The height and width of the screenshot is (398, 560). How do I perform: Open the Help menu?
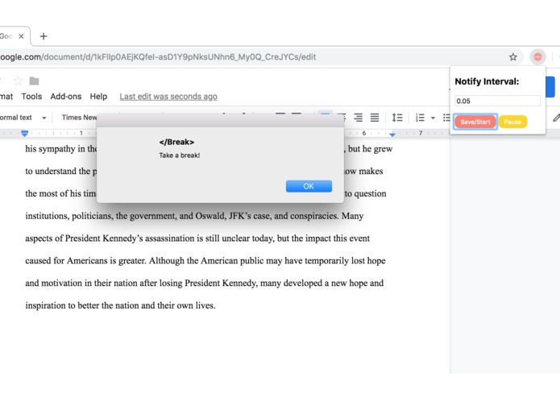(98, 97)
